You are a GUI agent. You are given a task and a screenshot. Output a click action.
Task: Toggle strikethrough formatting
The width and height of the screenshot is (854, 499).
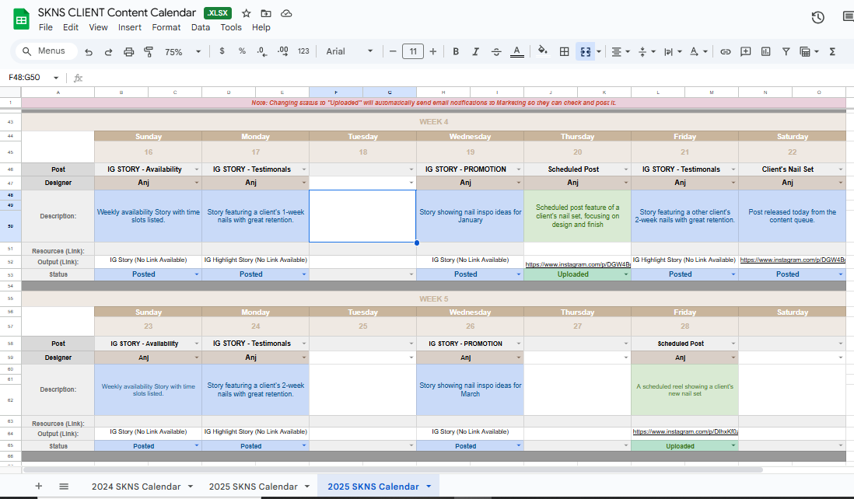point(496,52)
